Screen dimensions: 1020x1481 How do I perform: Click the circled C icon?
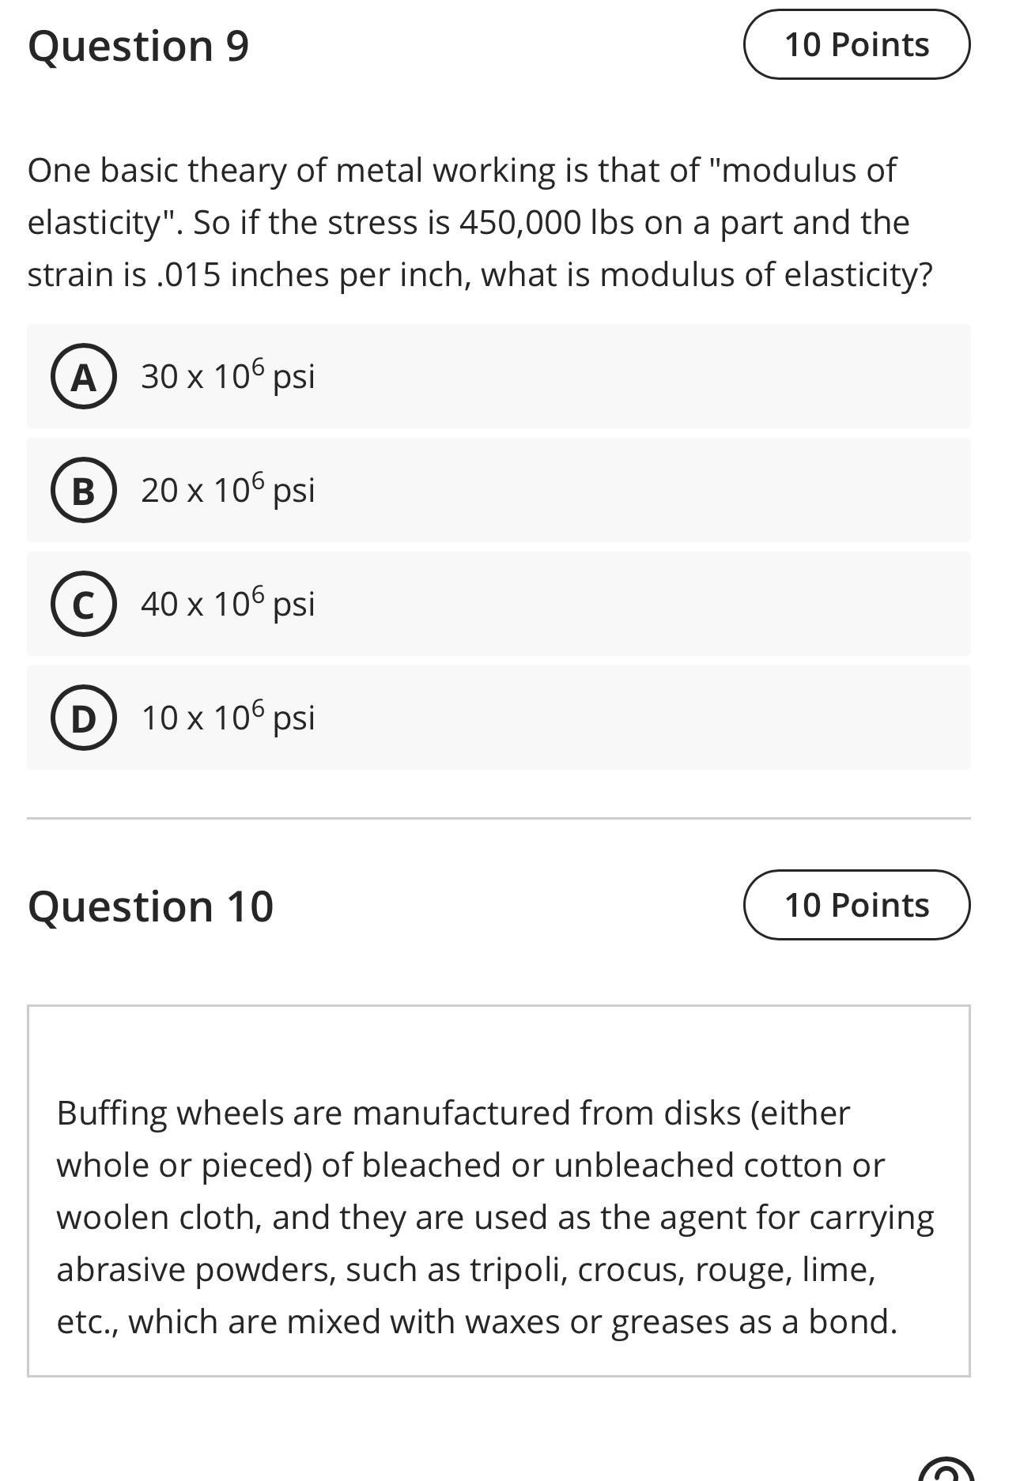coord(85,605)
